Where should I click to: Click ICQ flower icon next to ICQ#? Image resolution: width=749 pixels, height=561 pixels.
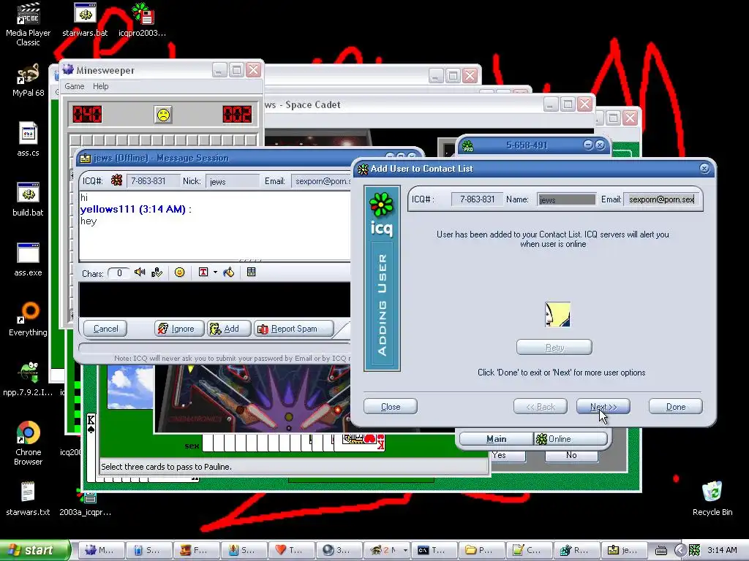point(116,180)
